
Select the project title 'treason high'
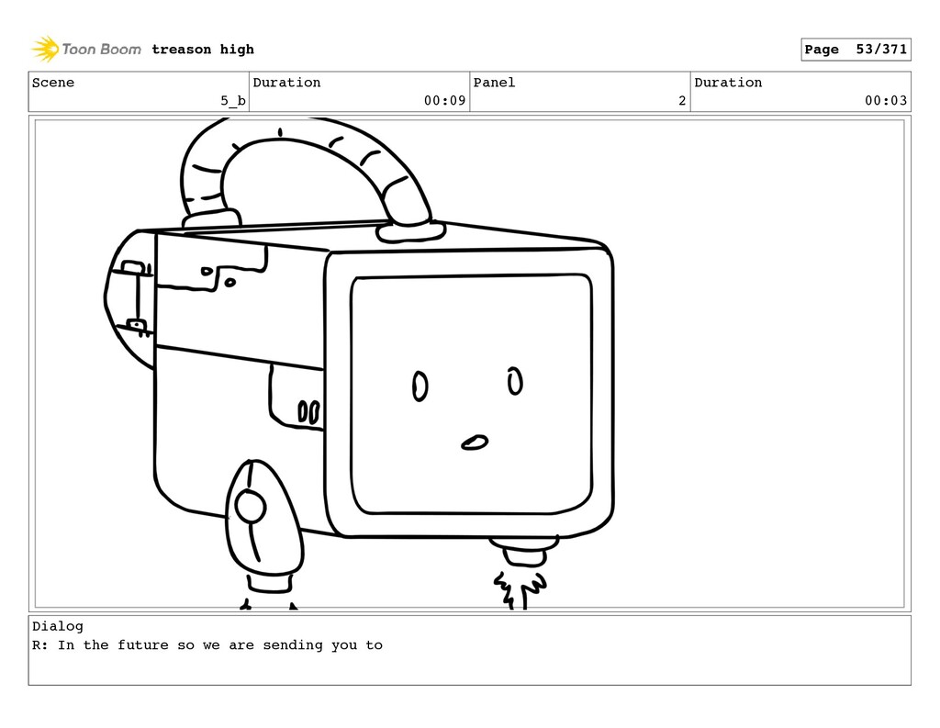[203, 50]
